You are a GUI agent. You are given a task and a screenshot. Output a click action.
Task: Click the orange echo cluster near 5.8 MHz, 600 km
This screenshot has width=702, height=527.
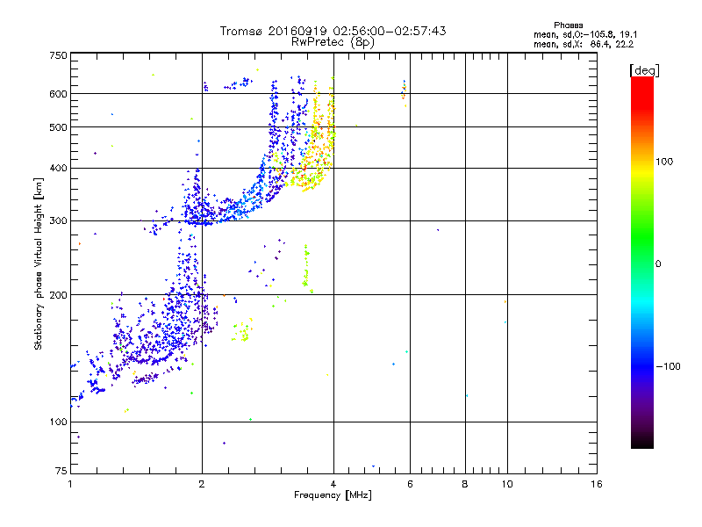pyautogui.click(x=405, y=92)
